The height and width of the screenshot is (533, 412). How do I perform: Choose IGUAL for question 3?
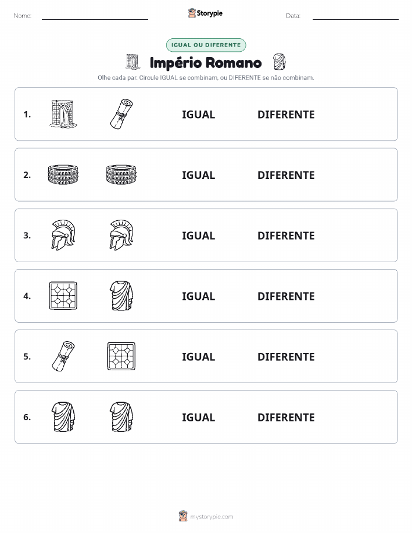click(199, 235)
